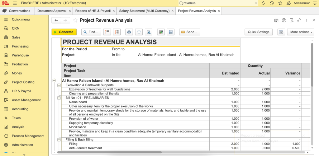Go back with the left arrow button
319x156 pixels.
[56, 20]
